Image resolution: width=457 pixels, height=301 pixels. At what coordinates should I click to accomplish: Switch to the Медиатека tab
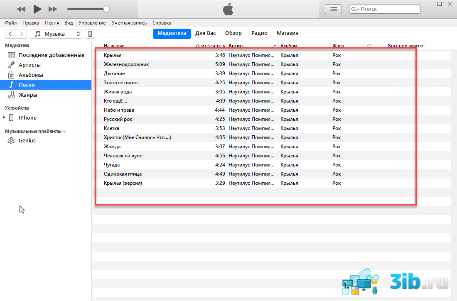172,33
